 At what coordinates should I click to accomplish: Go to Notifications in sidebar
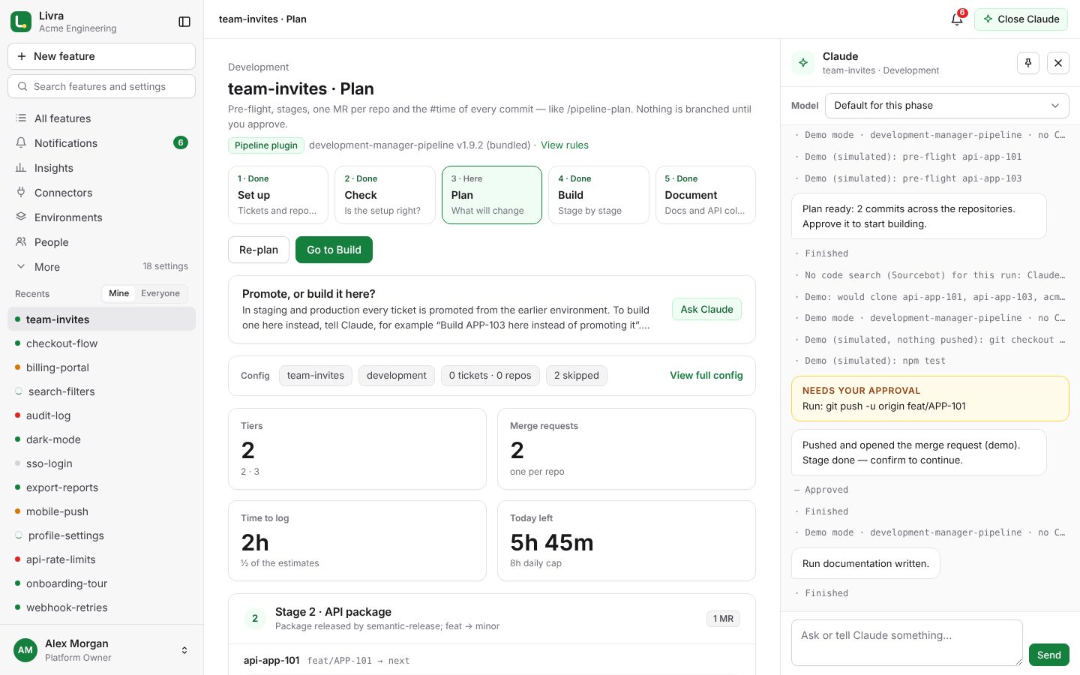[101, 143]
